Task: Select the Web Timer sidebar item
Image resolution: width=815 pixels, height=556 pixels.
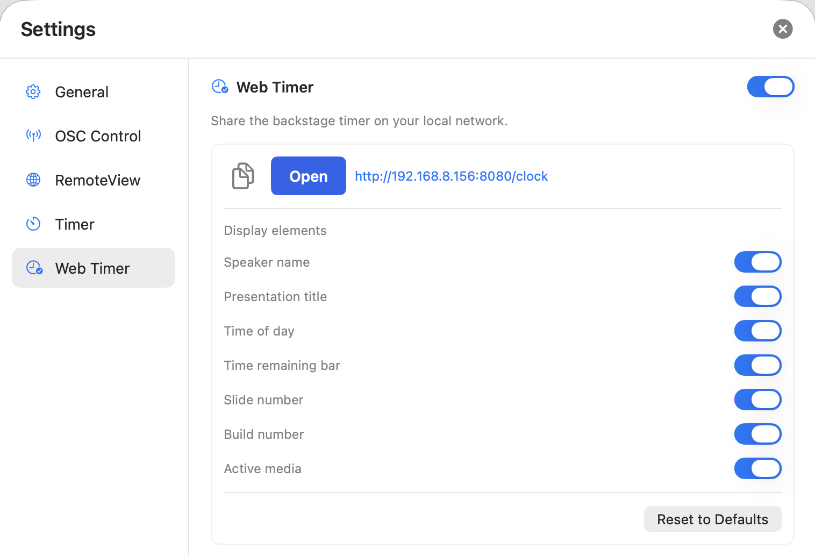Action: tap(94, 268)
